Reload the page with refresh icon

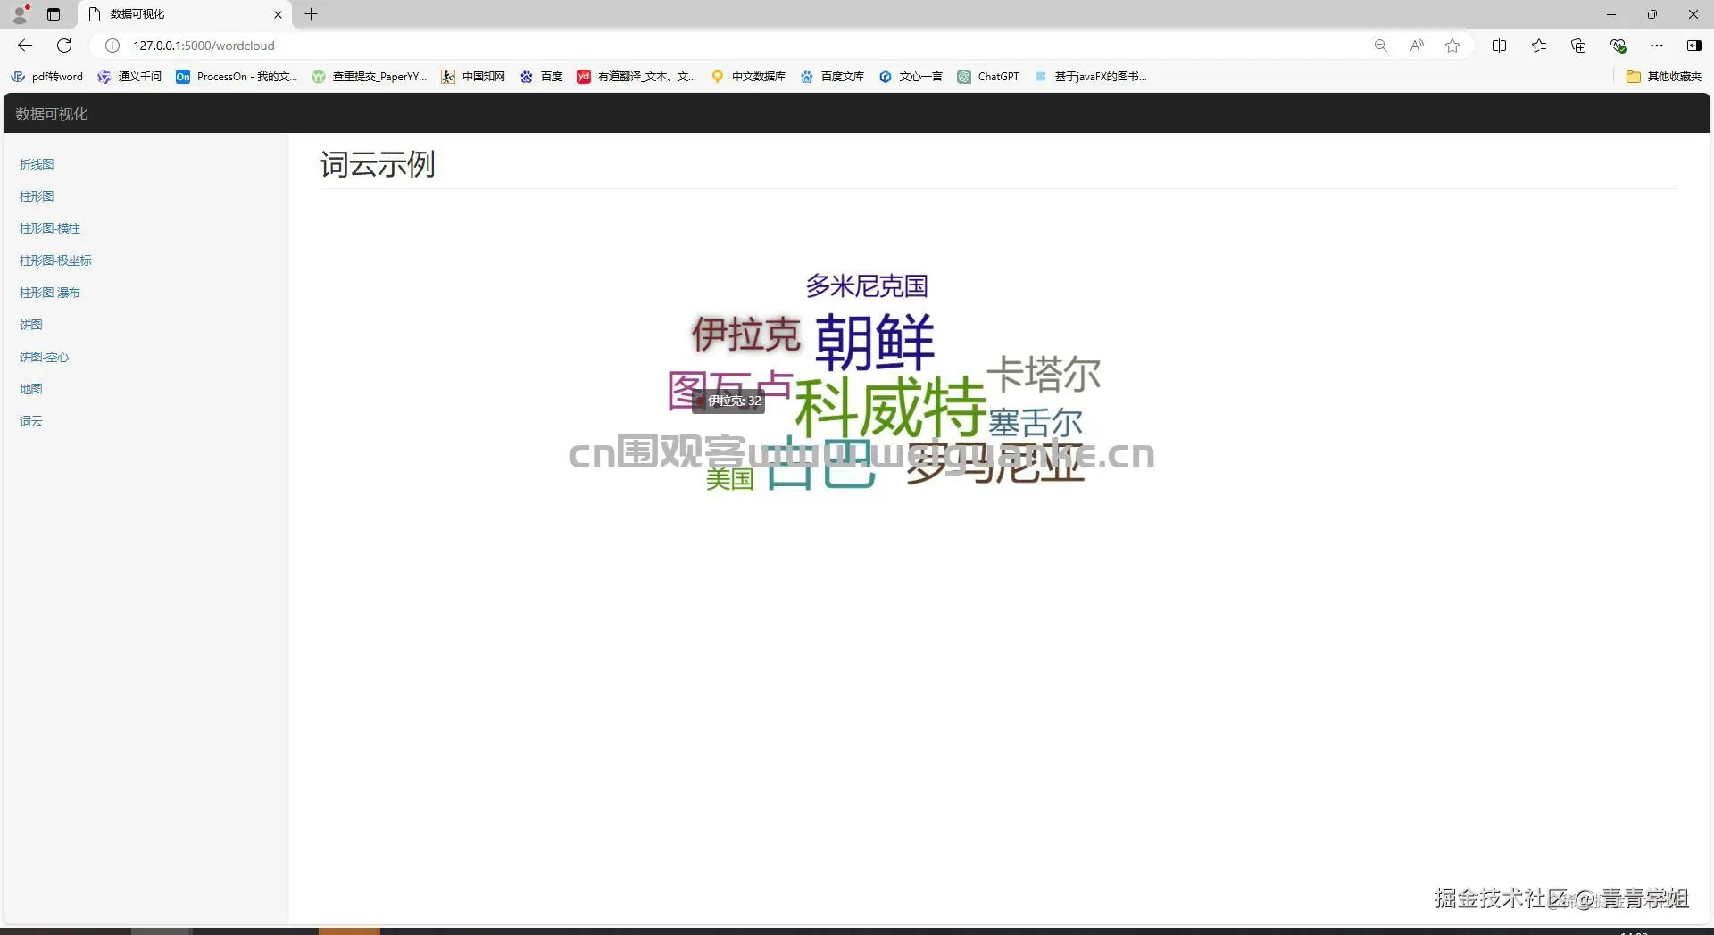coord(64,46)
